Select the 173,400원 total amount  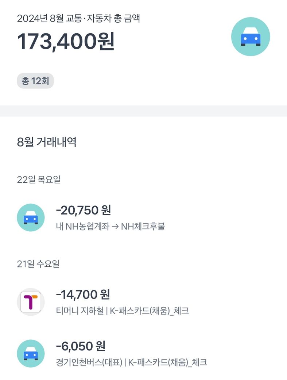(66, 42)
